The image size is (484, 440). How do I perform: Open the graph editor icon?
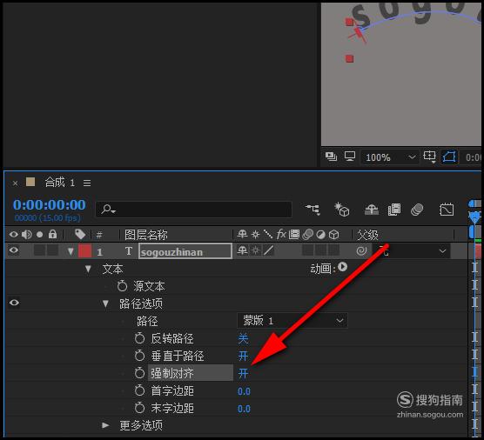447,210
